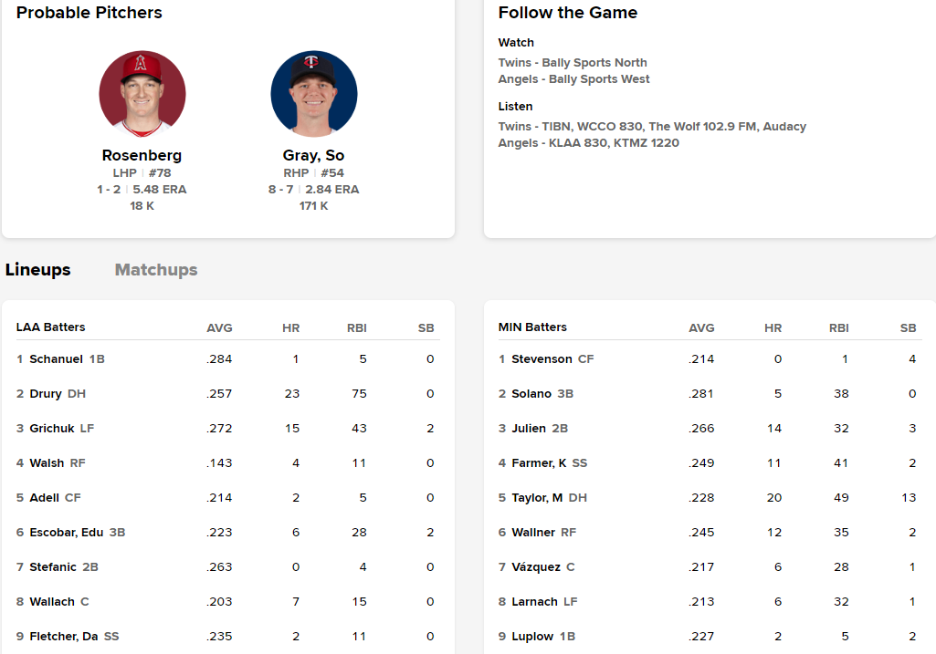Click Taylor, M in the Twins lineup
This screenshot has height=654, width=936.
[x=537, y=498]
